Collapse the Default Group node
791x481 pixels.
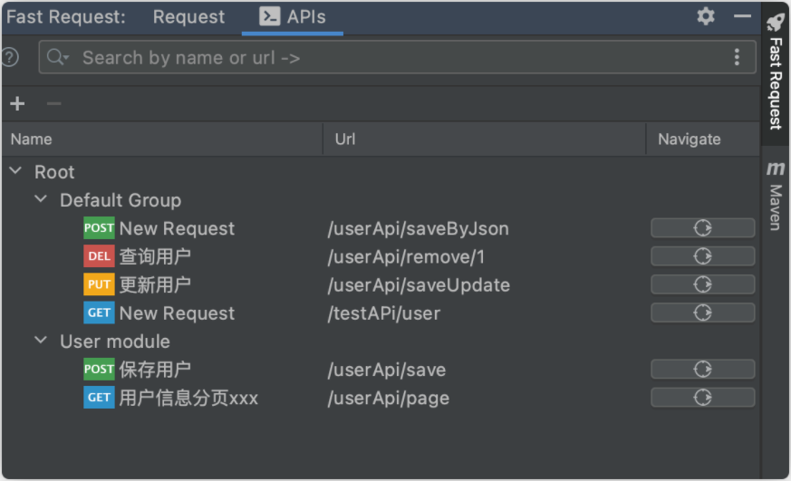coord(41,199)
